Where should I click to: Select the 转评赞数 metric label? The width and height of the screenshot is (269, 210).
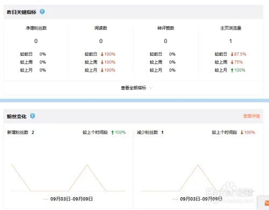coord(166,28)
